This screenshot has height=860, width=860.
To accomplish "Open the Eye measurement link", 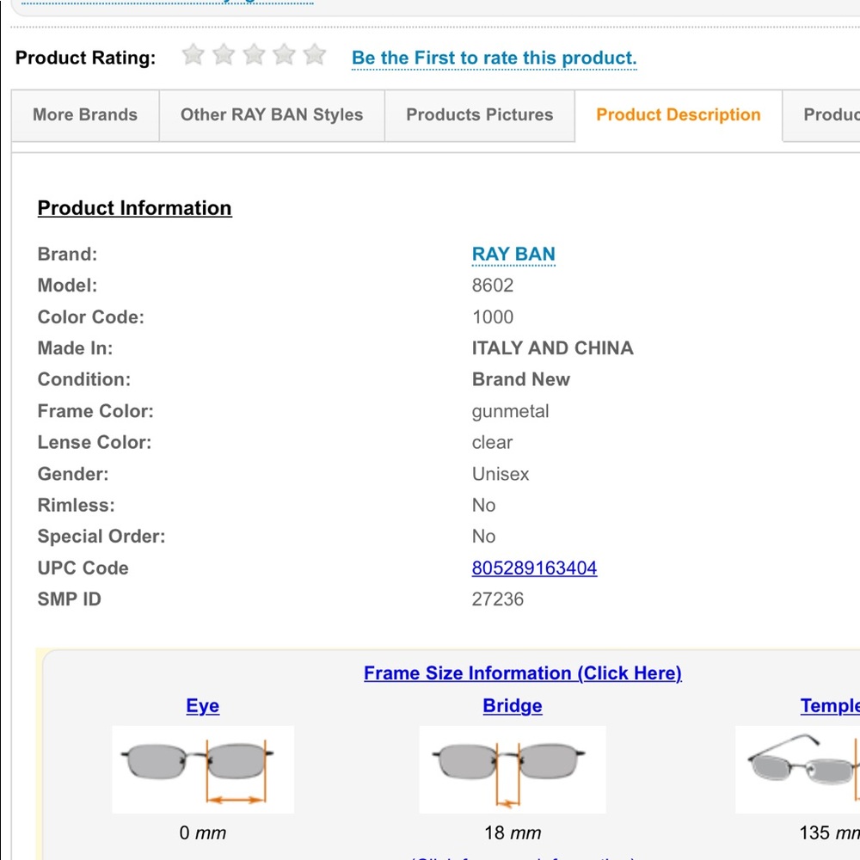I will (x=202, y=706).
